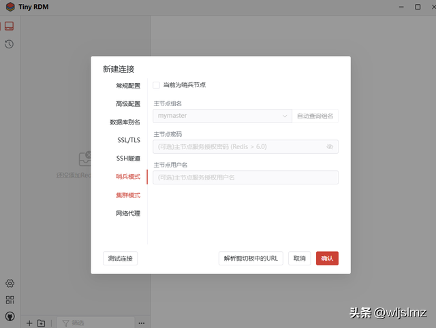Focus the master node password field

coord(245,146)
